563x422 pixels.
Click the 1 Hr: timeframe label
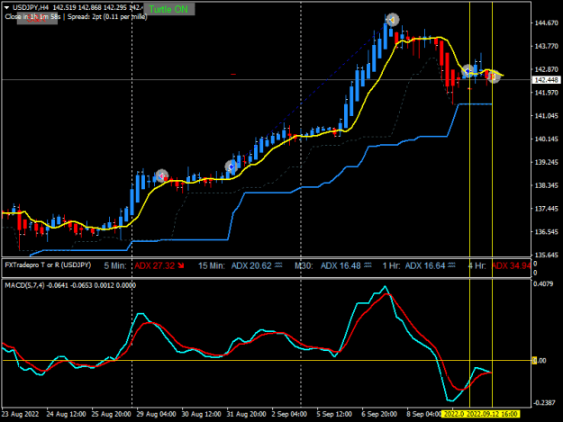[390, 265]
